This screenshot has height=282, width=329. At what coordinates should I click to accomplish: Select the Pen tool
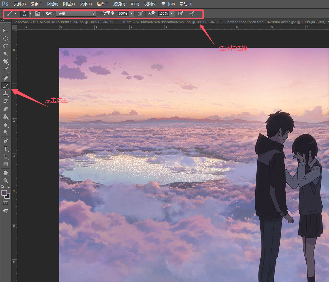6,141
